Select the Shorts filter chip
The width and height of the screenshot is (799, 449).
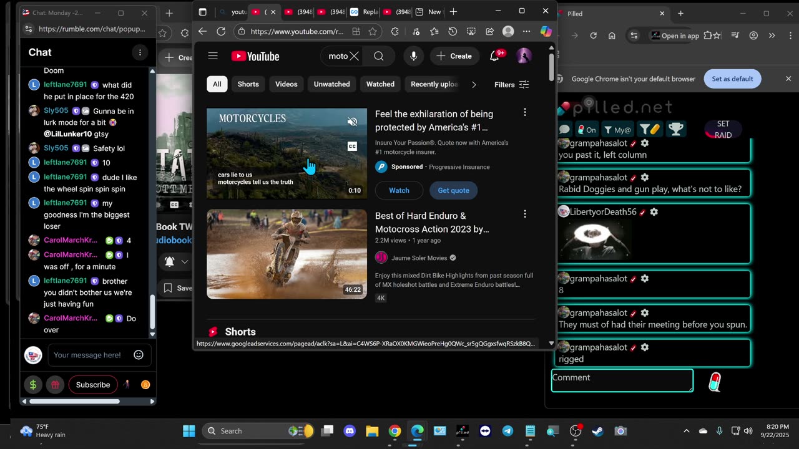248,84
